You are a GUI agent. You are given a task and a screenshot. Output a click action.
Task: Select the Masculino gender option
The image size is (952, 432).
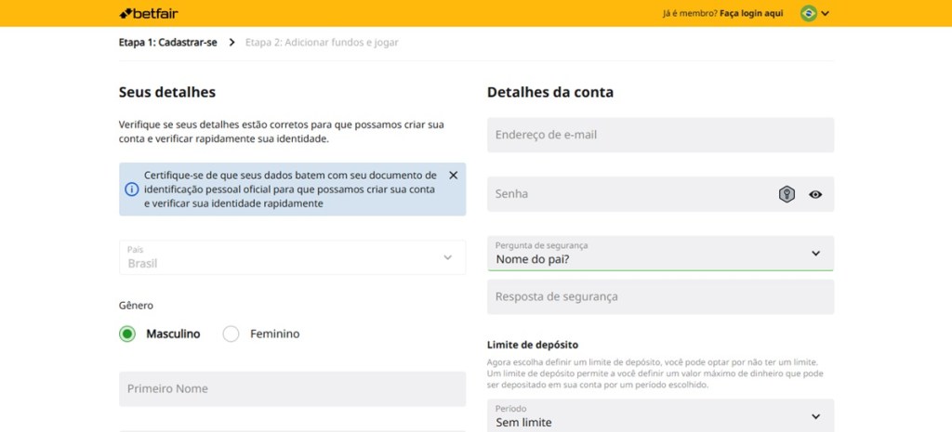pos(127,334)
